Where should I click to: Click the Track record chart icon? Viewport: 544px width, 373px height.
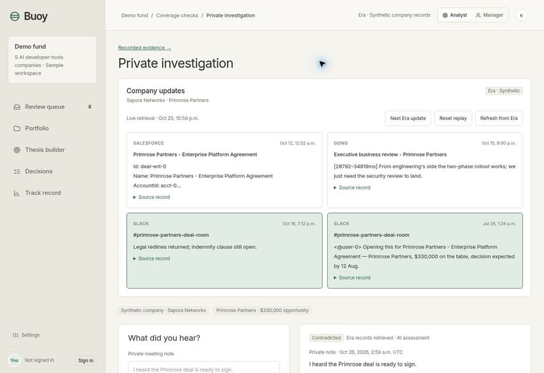point(17,193)
